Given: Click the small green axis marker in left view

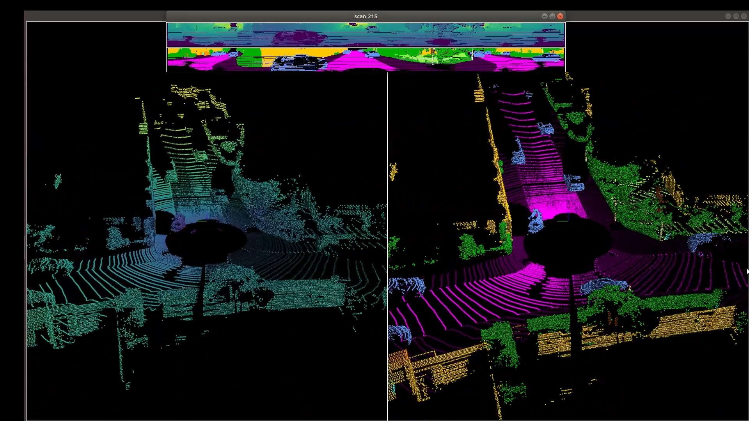Looking at the screenshot, I should (x=202, y=221).
